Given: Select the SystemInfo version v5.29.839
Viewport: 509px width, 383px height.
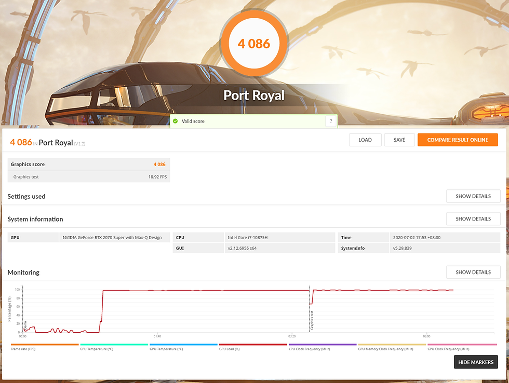Looking at the screenshot, I should point(402,248).
